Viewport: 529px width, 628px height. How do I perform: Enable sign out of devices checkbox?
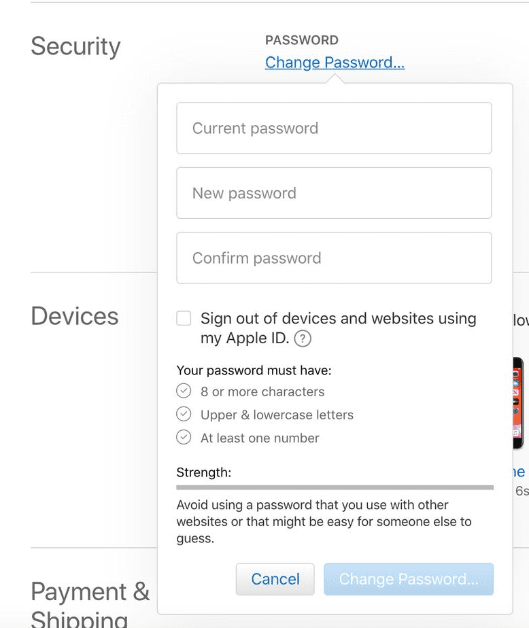point(184,318)
